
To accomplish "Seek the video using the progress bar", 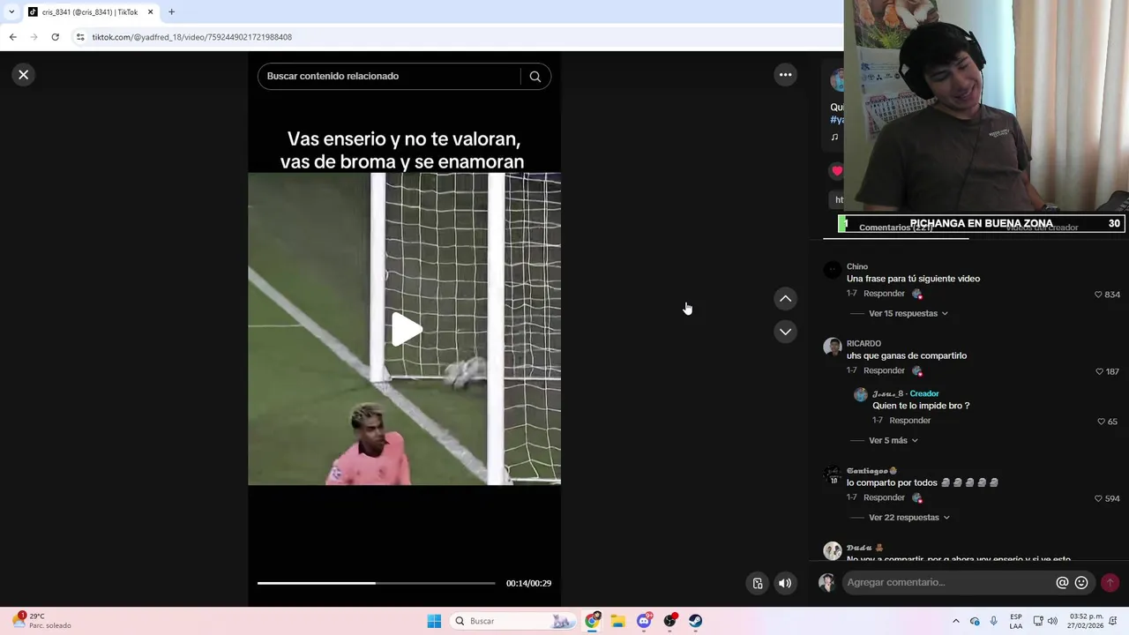I will pos(376,583).
